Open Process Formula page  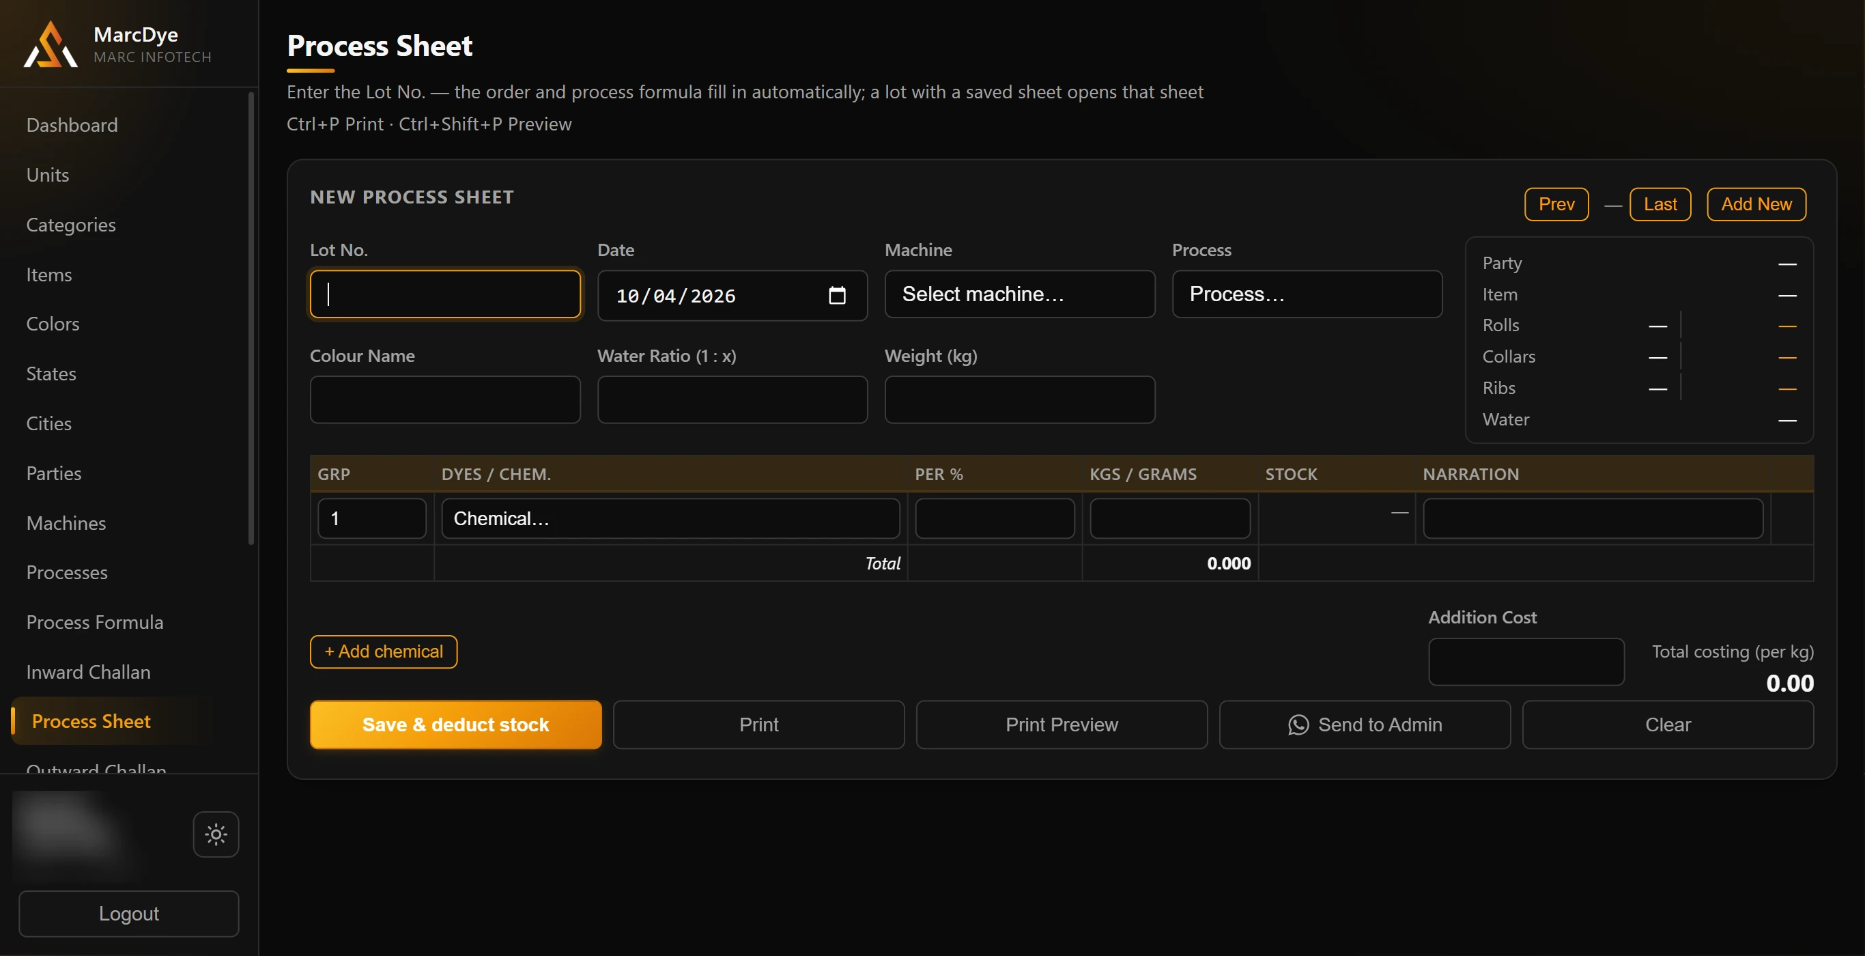95,622
